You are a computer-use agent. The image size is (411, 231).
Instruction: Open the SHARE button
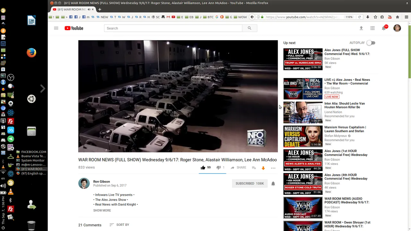coord(238,167)
